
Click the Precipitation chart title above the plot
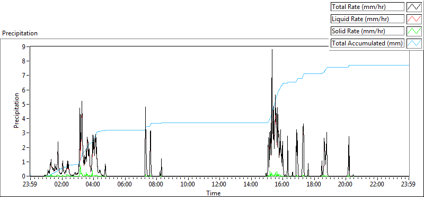click(x=20, y=33)
